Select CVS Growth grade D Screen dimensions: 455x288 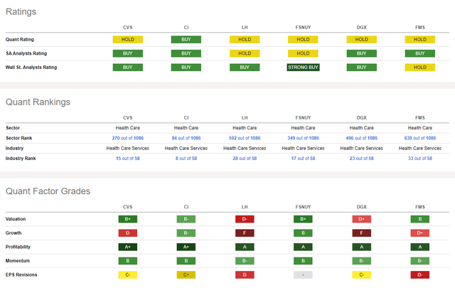coord(128,233)
